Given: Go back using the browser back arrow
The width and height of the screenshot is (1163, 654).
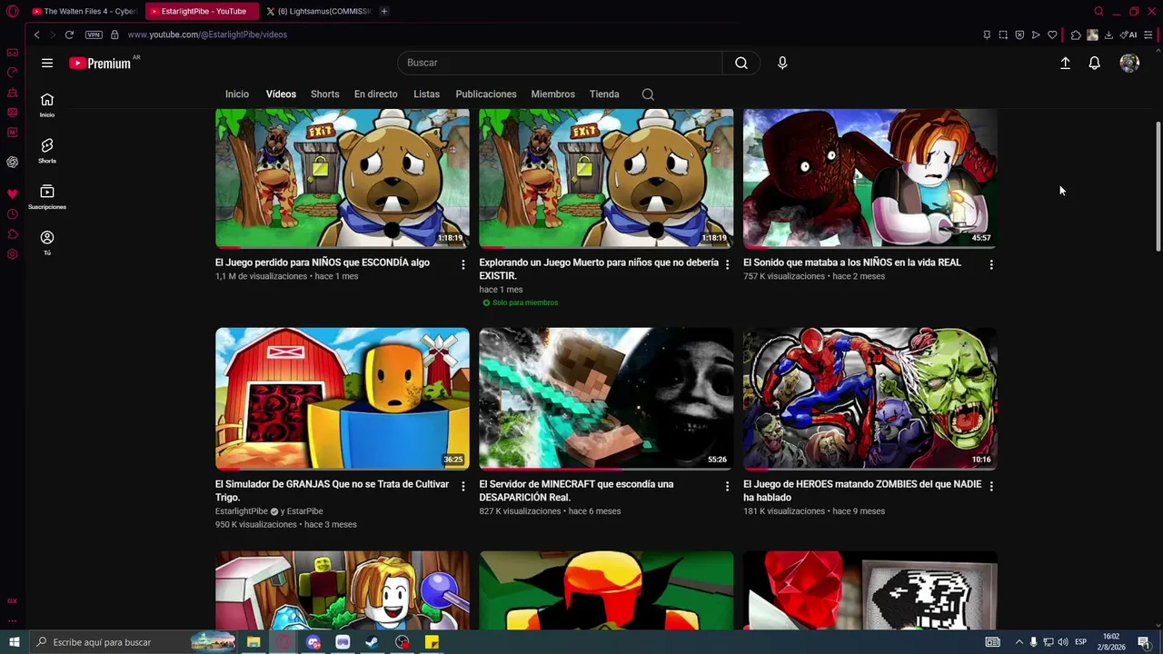Looking at the screenshot, I should pyautogui.click(x=36, y=35).
